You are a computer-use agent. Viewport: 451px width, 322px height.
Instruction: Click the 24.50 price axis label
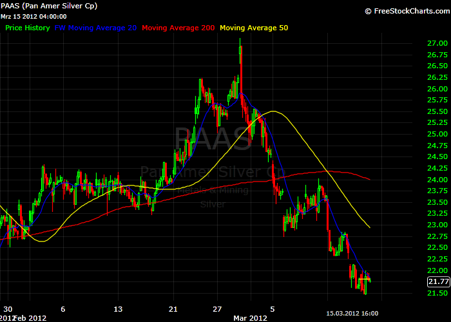click(437, 156)
